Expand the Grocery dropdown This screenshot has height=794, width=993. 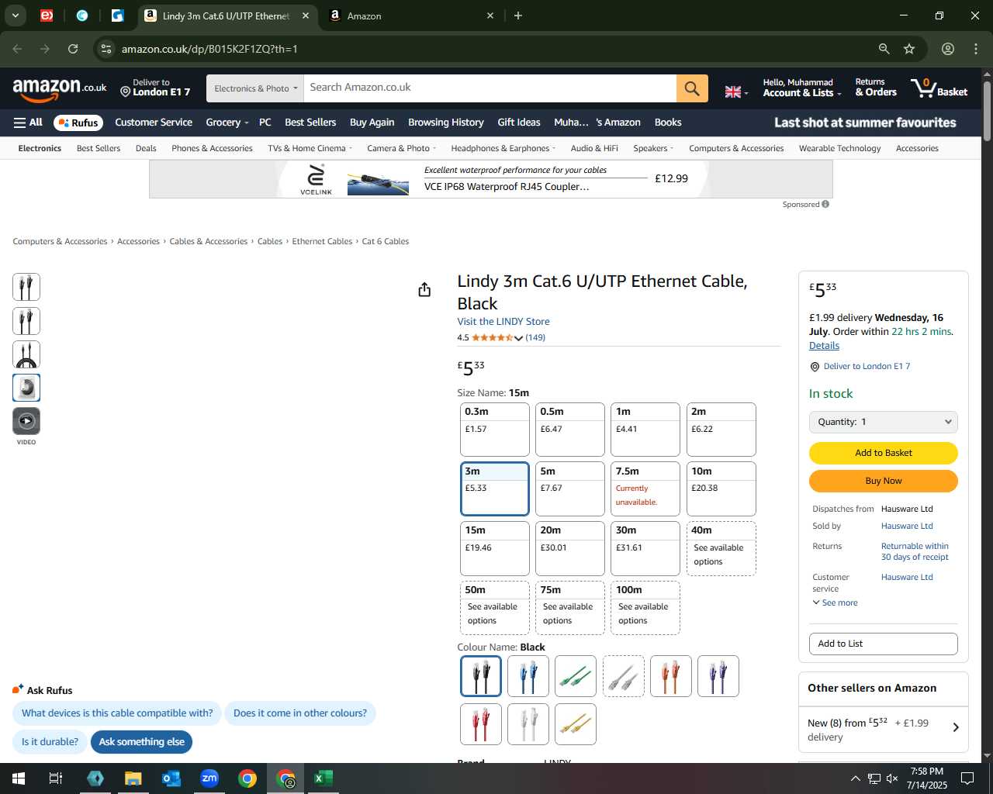pos(227,123)
